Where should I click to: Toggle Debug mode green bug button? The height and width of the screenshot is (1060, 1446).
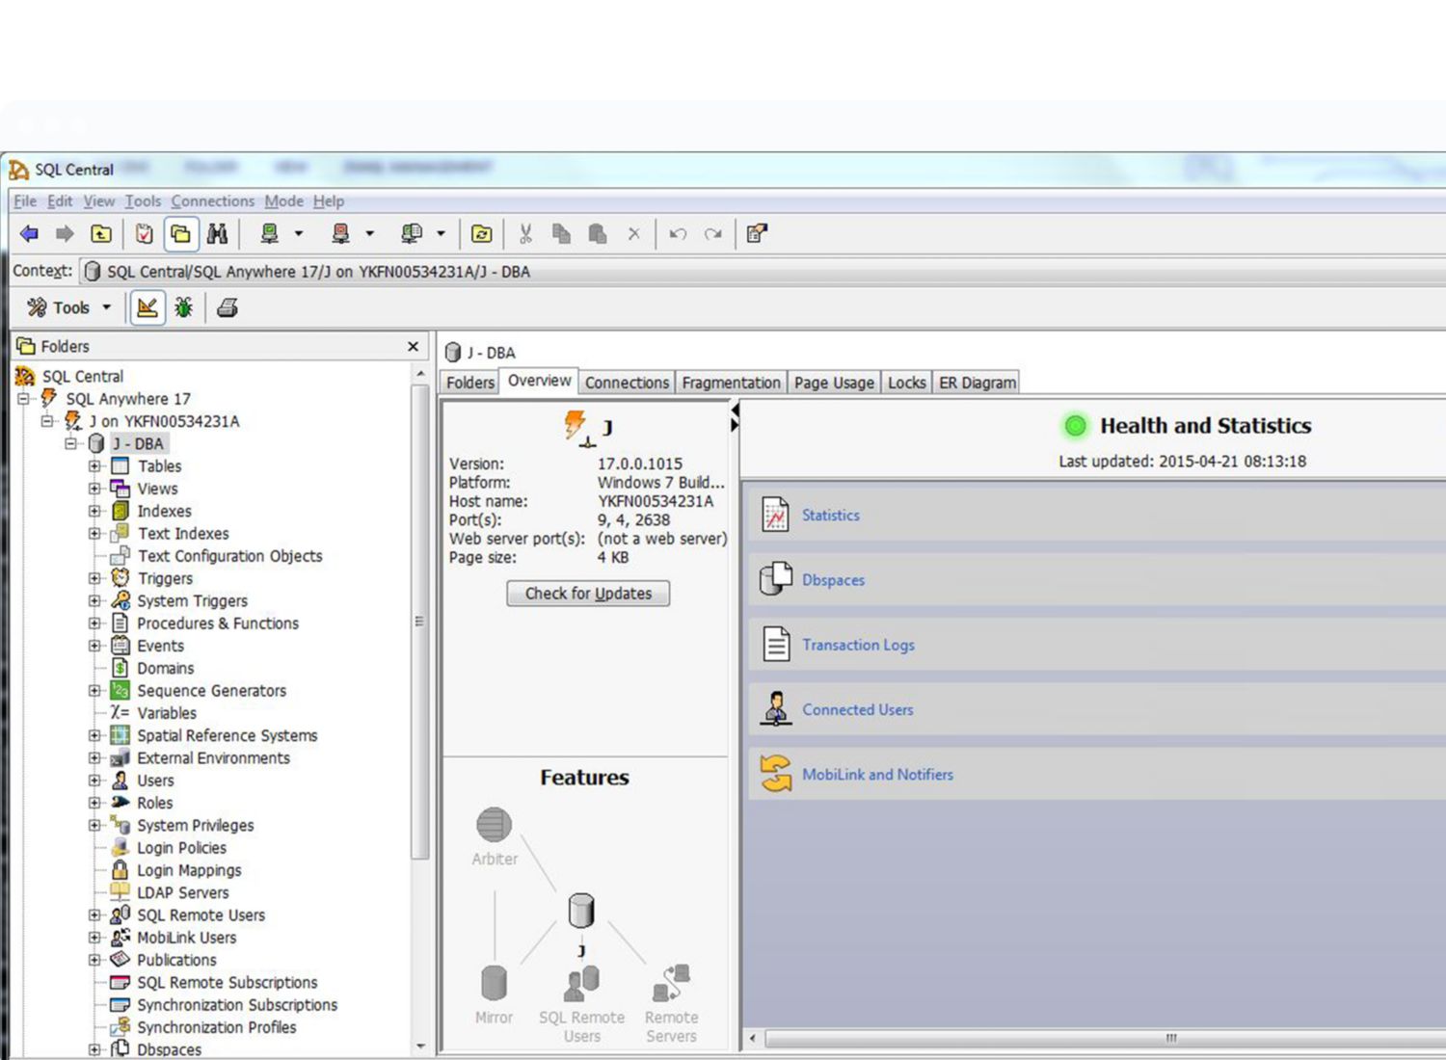183,308
